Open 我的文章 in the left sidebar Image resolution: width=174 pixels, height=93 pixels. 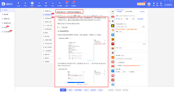[x=6, y=14]
